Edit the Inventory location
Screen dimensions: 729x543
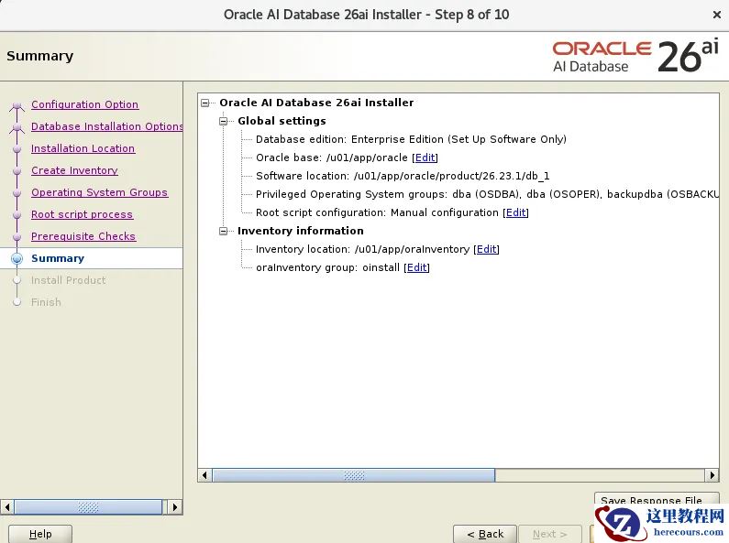point(486,249)
